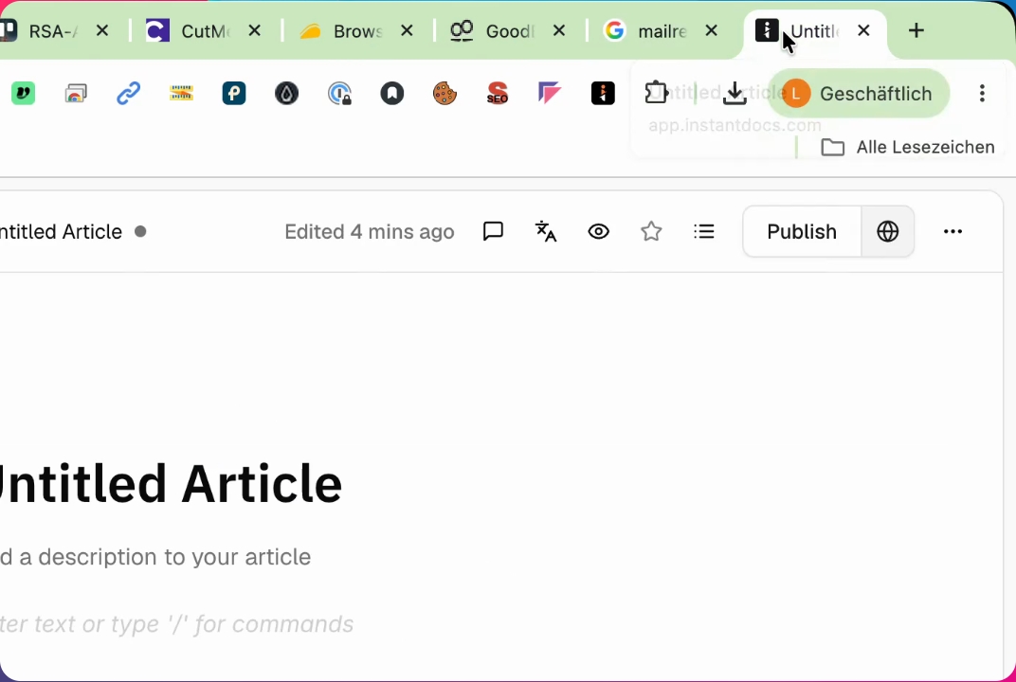Open the Alle Lesezeichen bookmarks folder
Viewport: 1016px width, 682px height.
click(x=907, y=147)
